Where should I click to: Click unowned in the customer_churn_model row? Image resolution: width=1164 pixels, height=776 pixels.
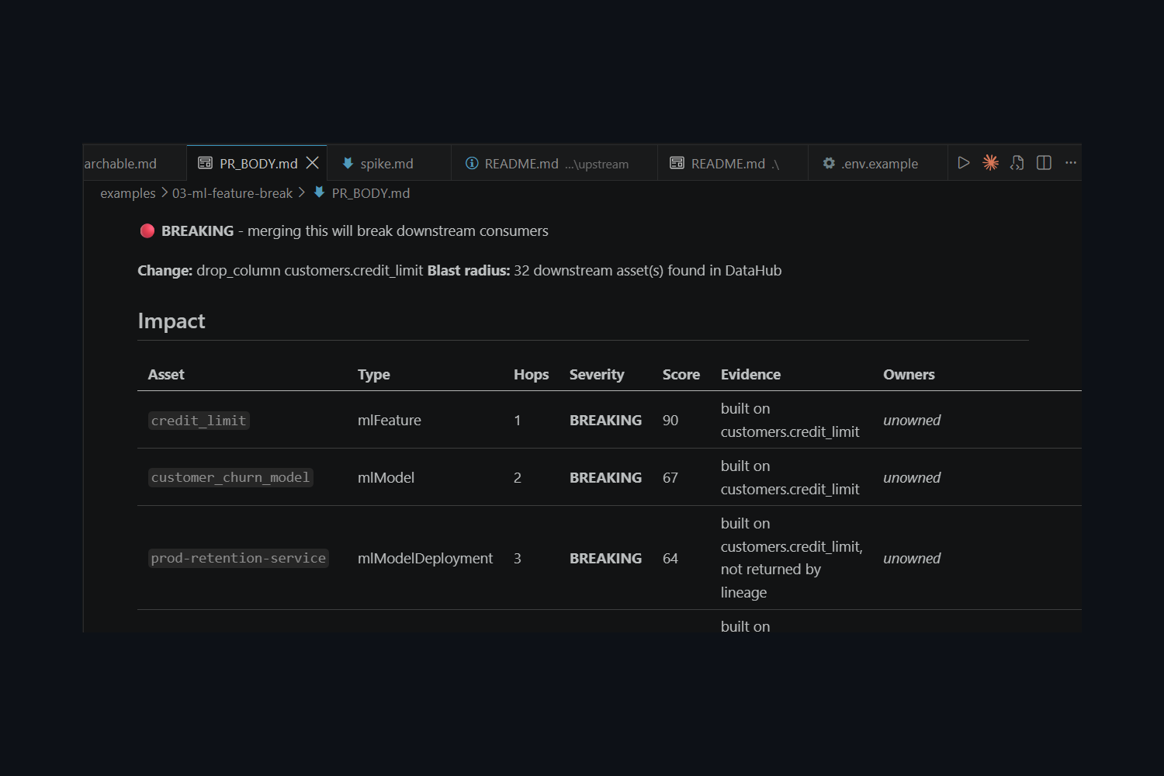(912, 478)
